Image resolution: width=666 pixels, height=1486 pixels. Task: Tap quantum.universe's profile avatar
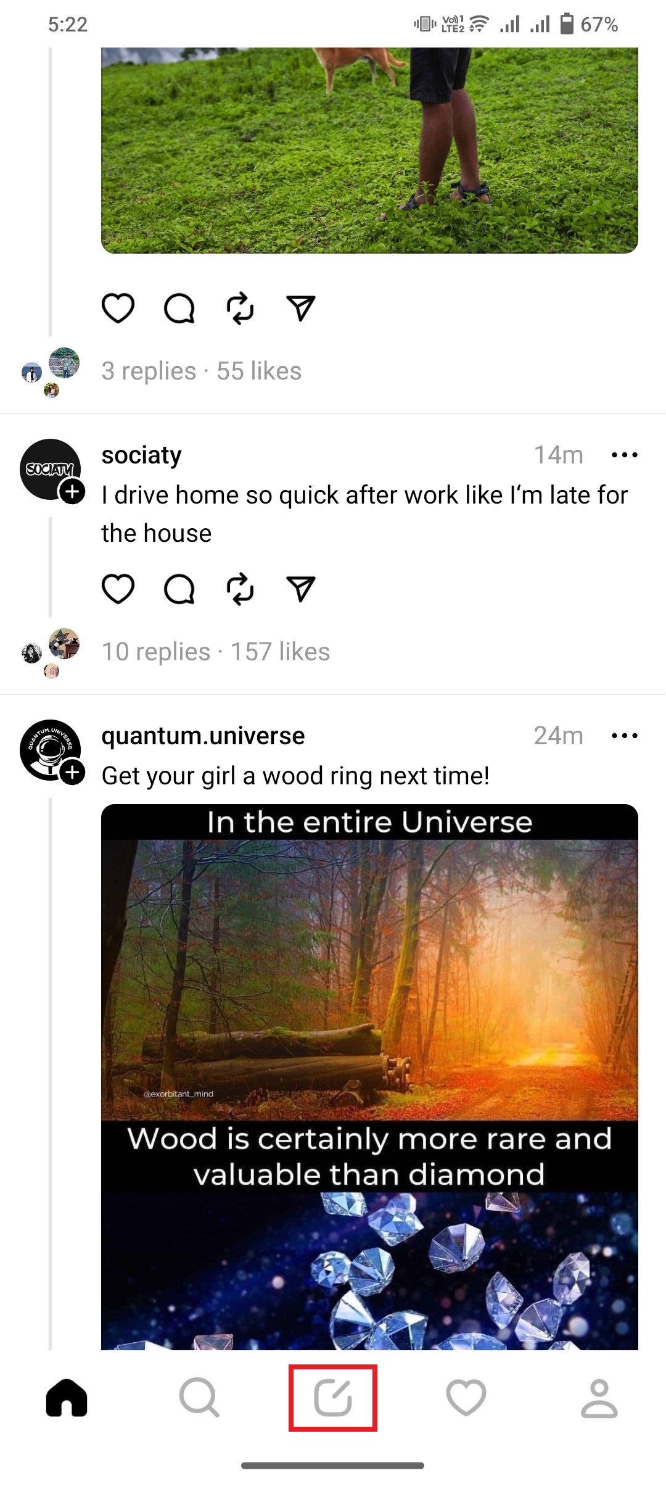(49, 750)
